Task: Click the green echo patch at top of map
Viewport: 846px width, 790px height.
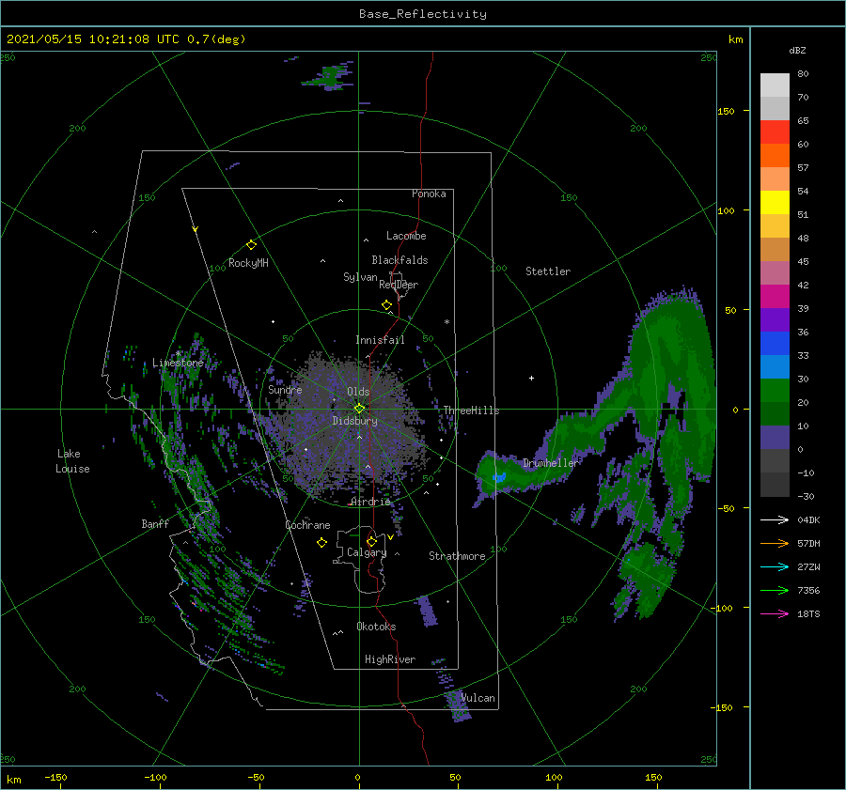Action: pos(330,77)
